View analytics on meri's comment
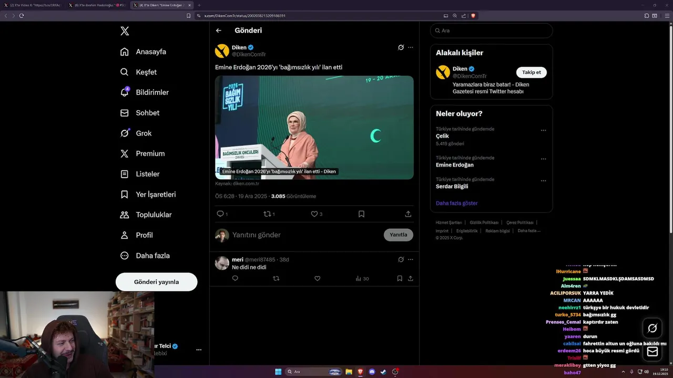 pos(362,279)
